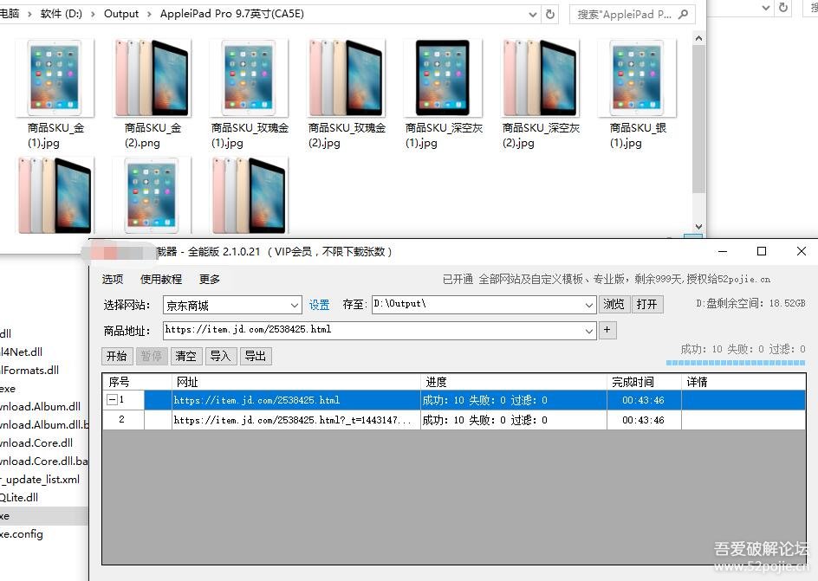The height and width of the screenshot is (581, 818).
Task: Click the Explorer scrollbar up arrow
Action: (699, 38)
